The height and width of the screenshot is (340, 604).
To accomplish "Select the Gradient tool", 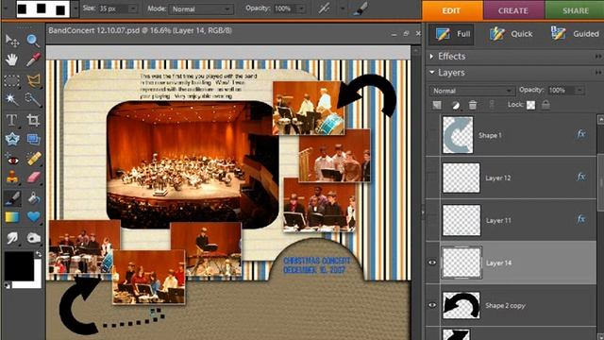I will coord(11,217).
